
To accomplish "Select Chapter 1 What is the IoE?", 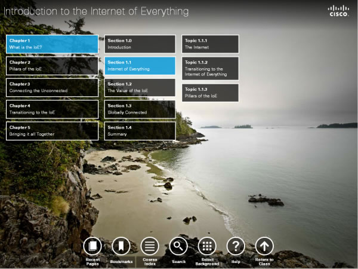I will tap(52, 44).
